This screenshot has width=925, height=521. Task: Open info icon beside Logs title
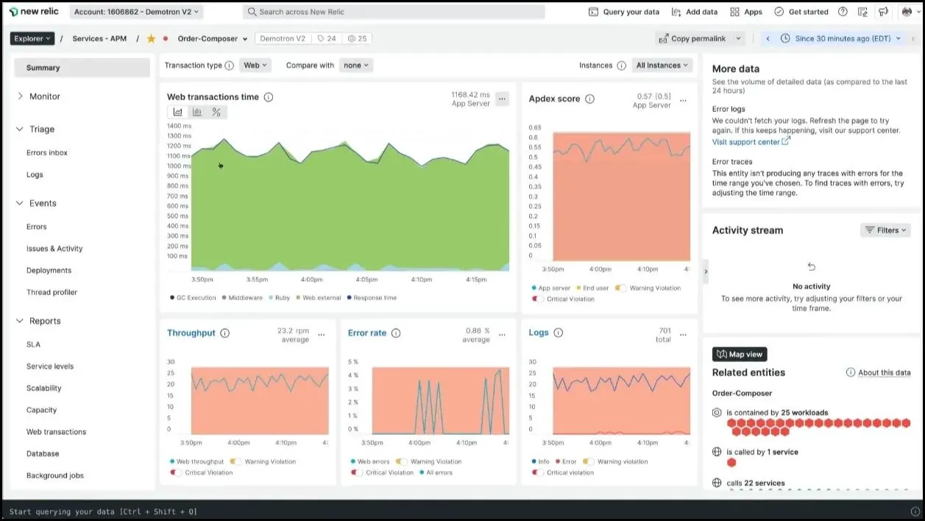tap(559, 333)
